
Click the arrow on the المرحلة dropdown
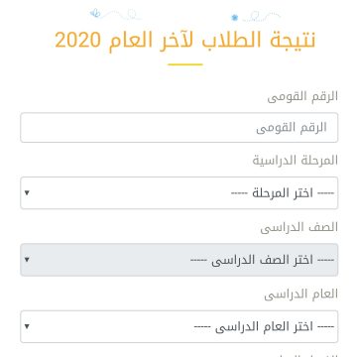(x=27, y=192)
